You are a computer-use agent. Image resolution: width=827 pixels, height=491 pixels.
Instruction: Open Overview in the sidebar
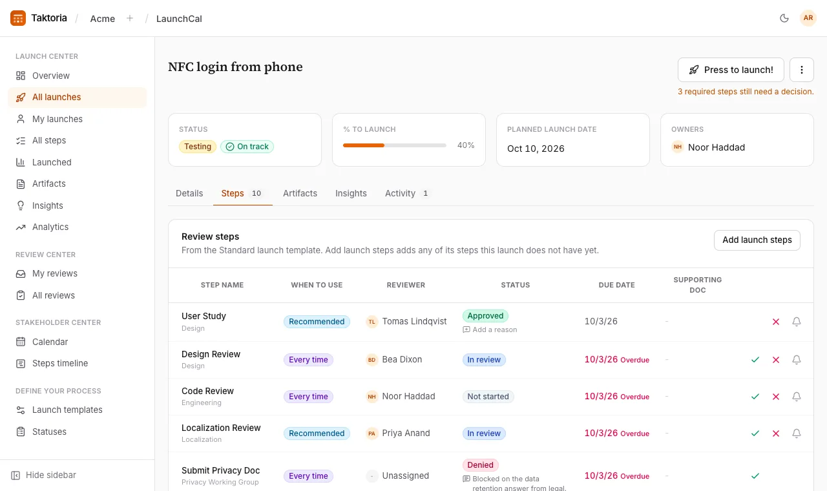tap(78, 76)
